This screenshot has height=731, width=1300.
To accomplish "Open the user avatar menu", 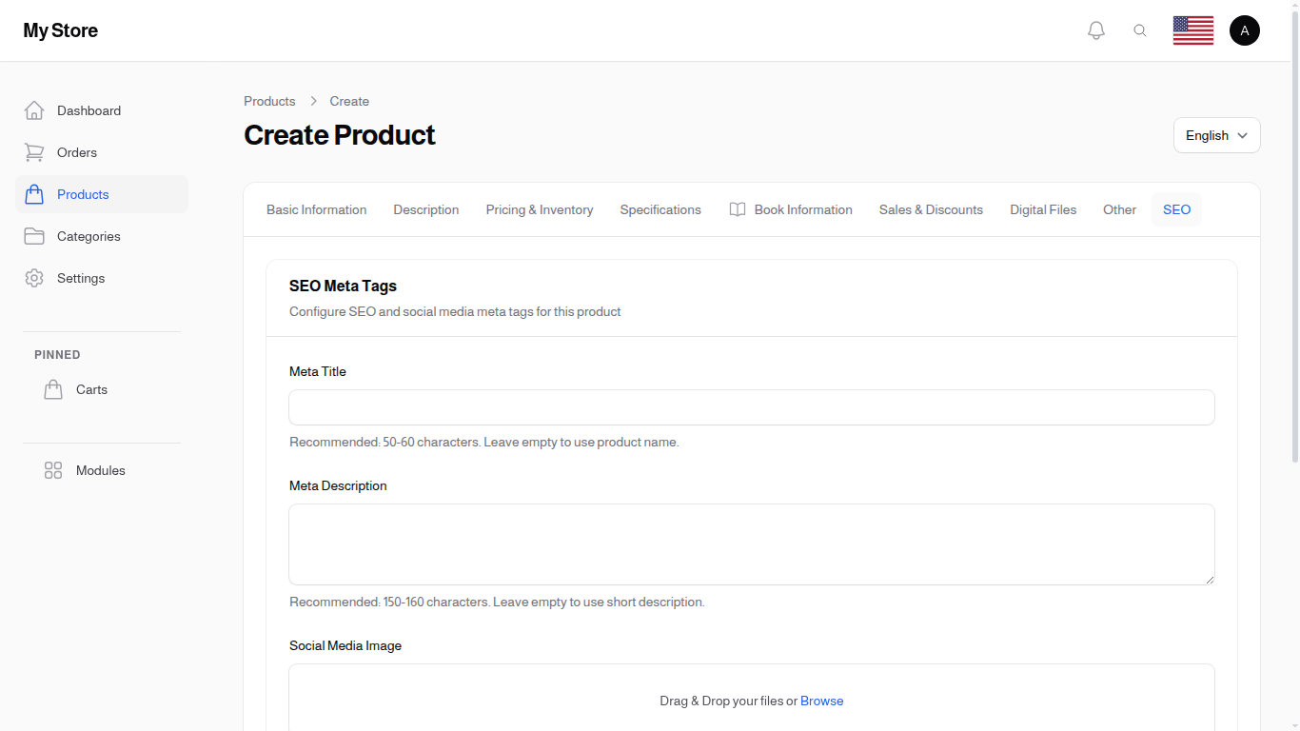I will tap(1244, 30).
